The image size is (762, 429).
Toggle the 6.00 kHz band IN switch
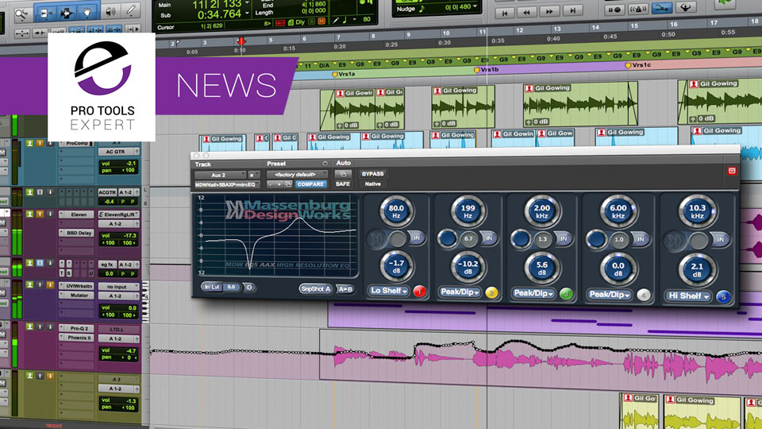coord(641,239)
